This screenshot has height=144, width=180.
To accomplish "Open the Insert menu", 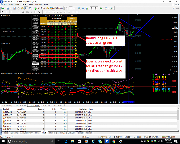I will point(17,5).
